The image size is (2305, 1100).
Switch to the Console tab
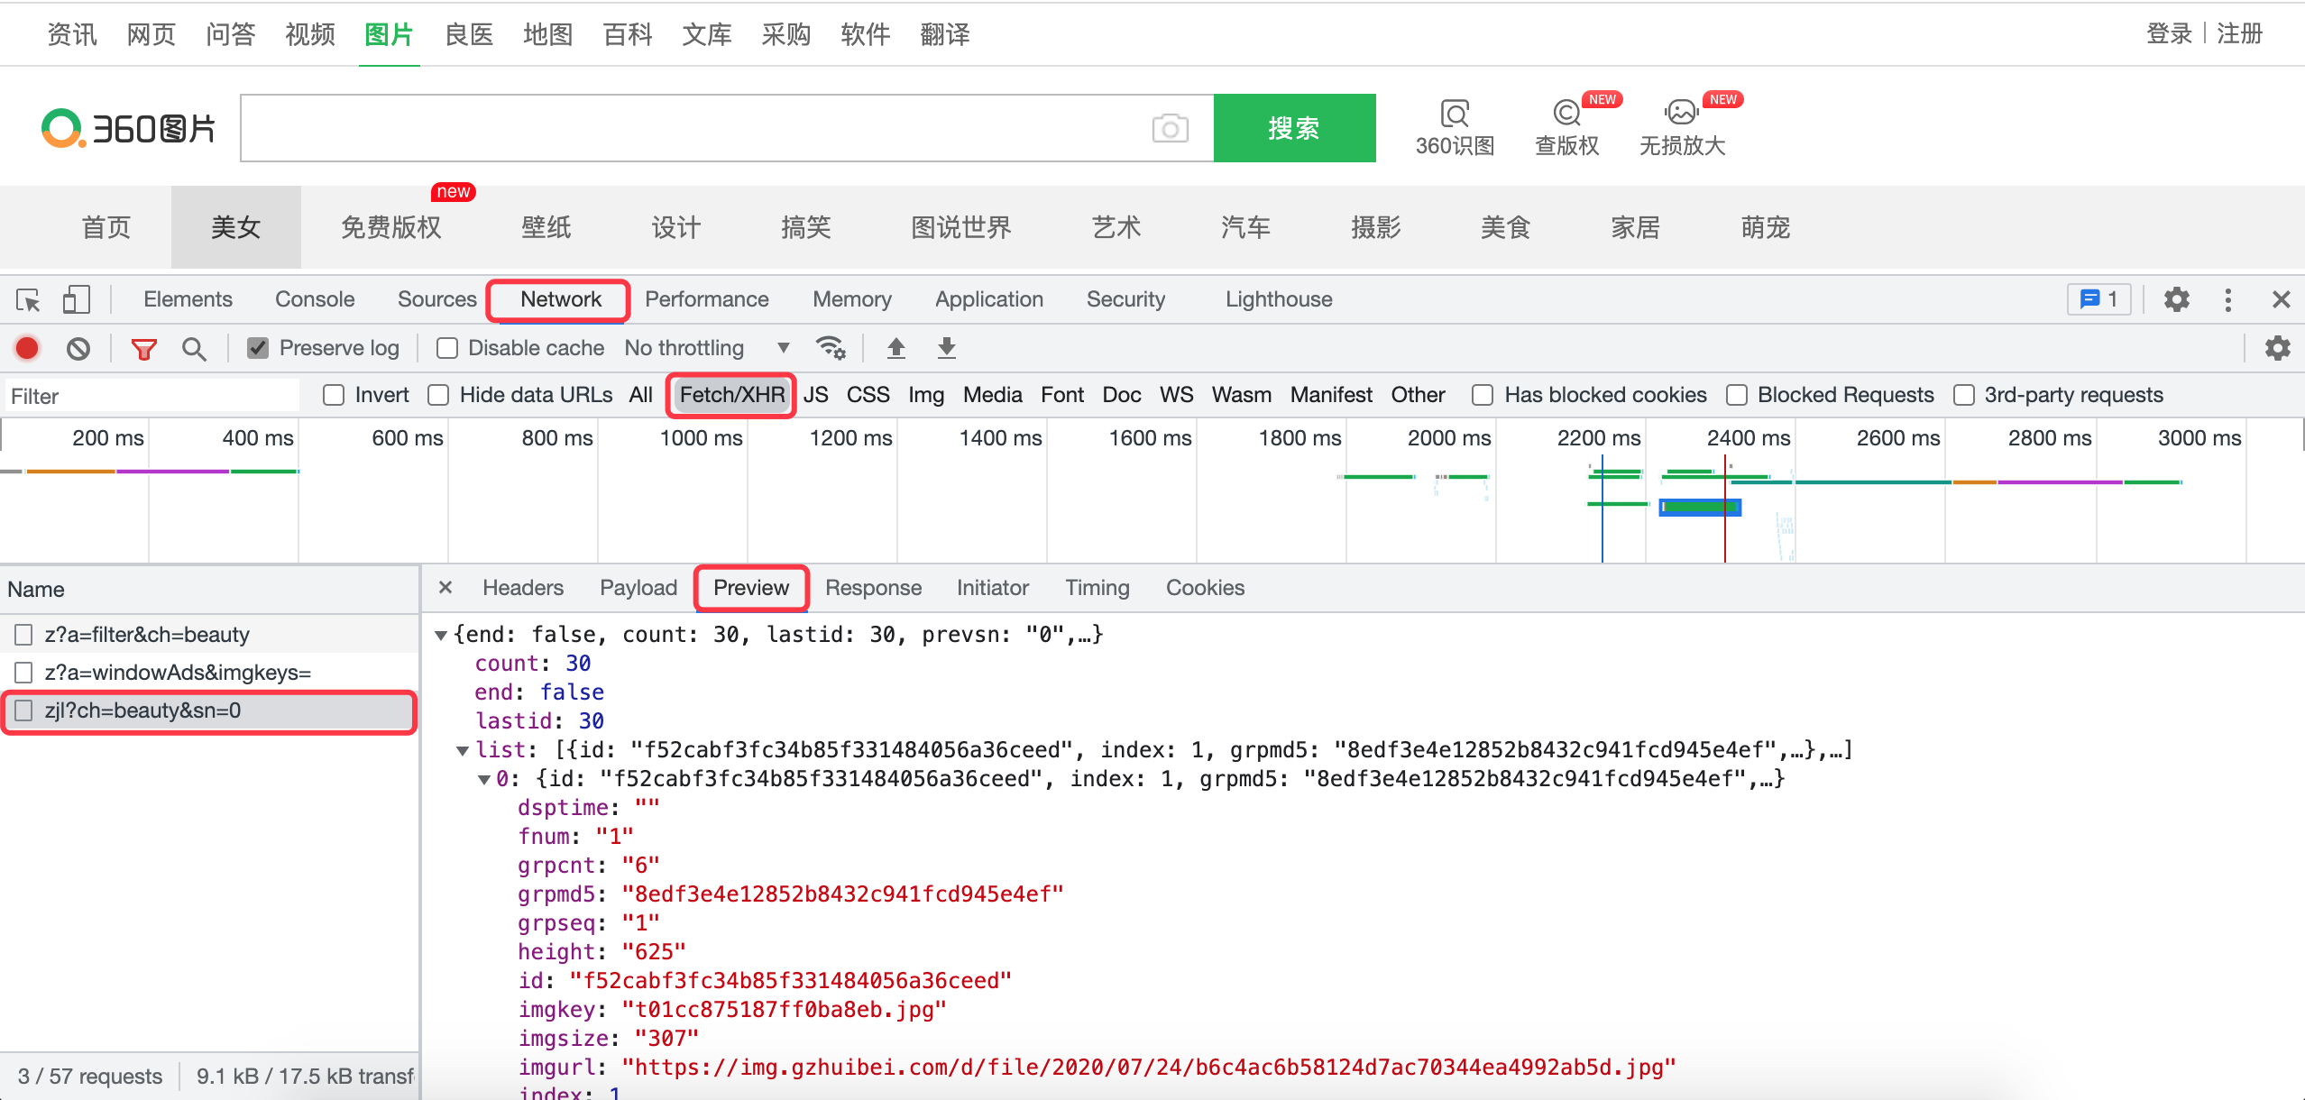(x=315, y=299)
